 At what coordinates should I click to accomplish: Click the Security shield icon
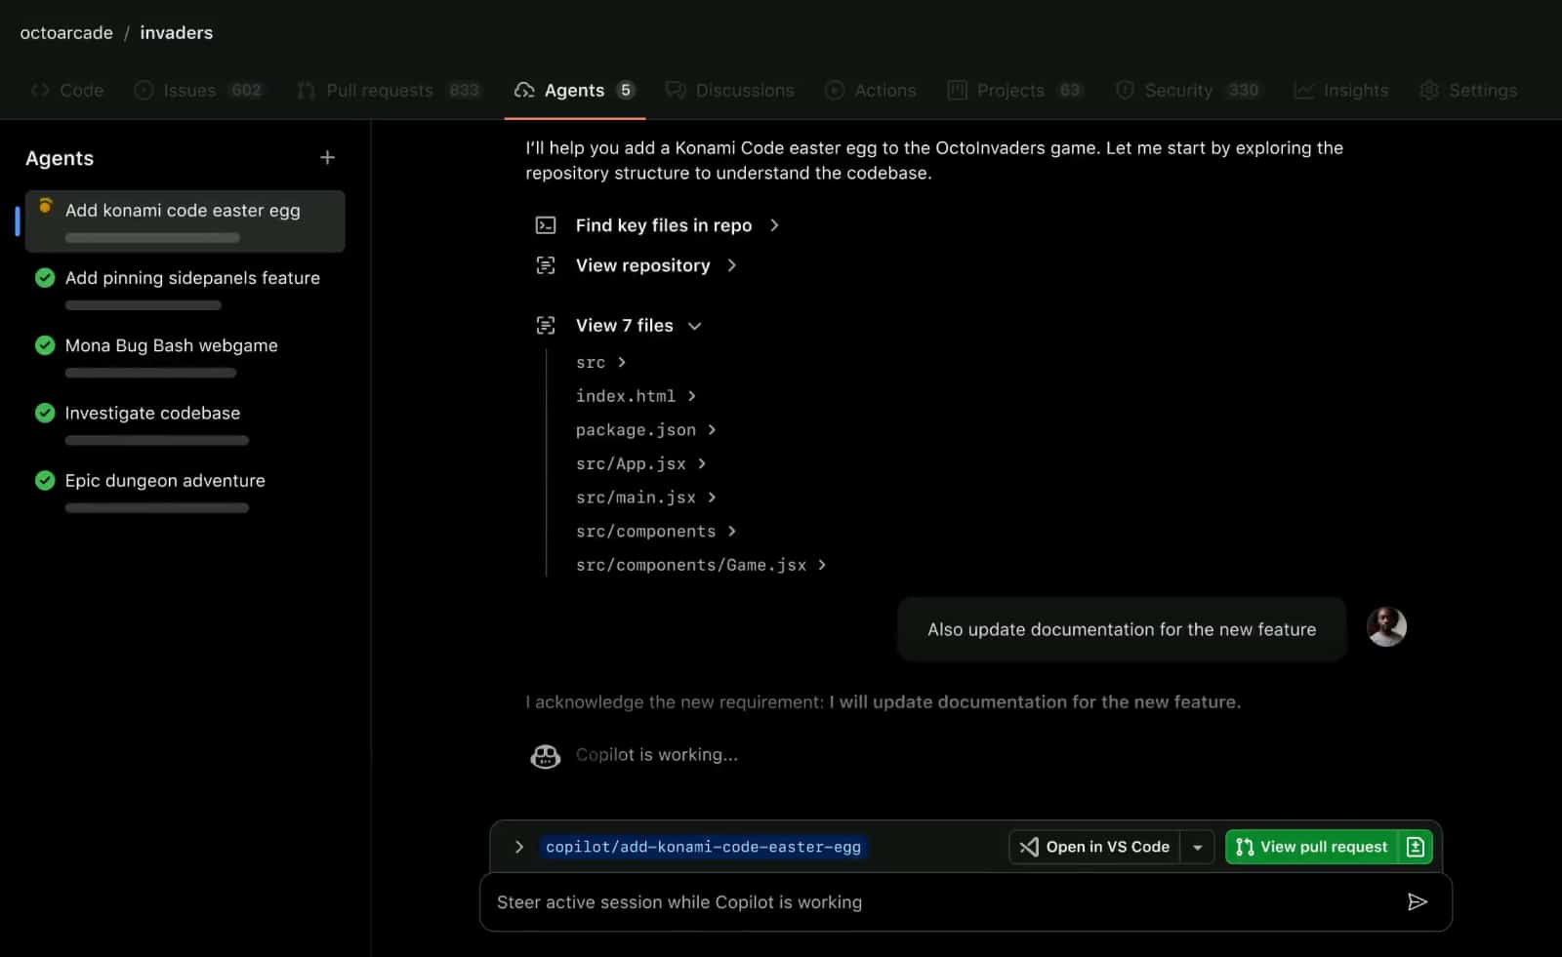pos(1125,91)
